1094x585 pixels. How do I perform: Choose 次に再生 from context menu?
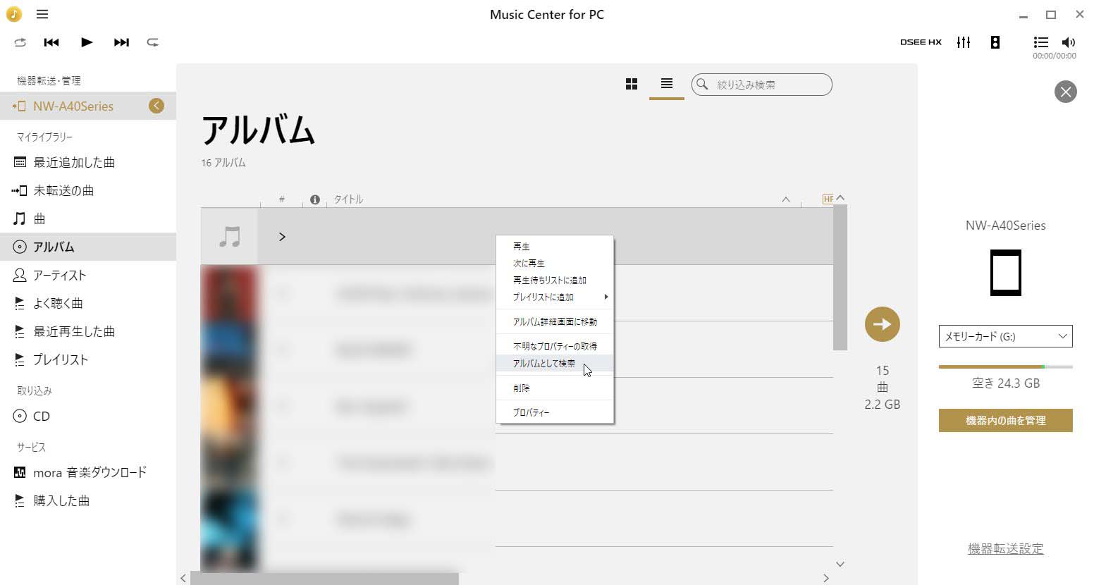tap(555, 263)
